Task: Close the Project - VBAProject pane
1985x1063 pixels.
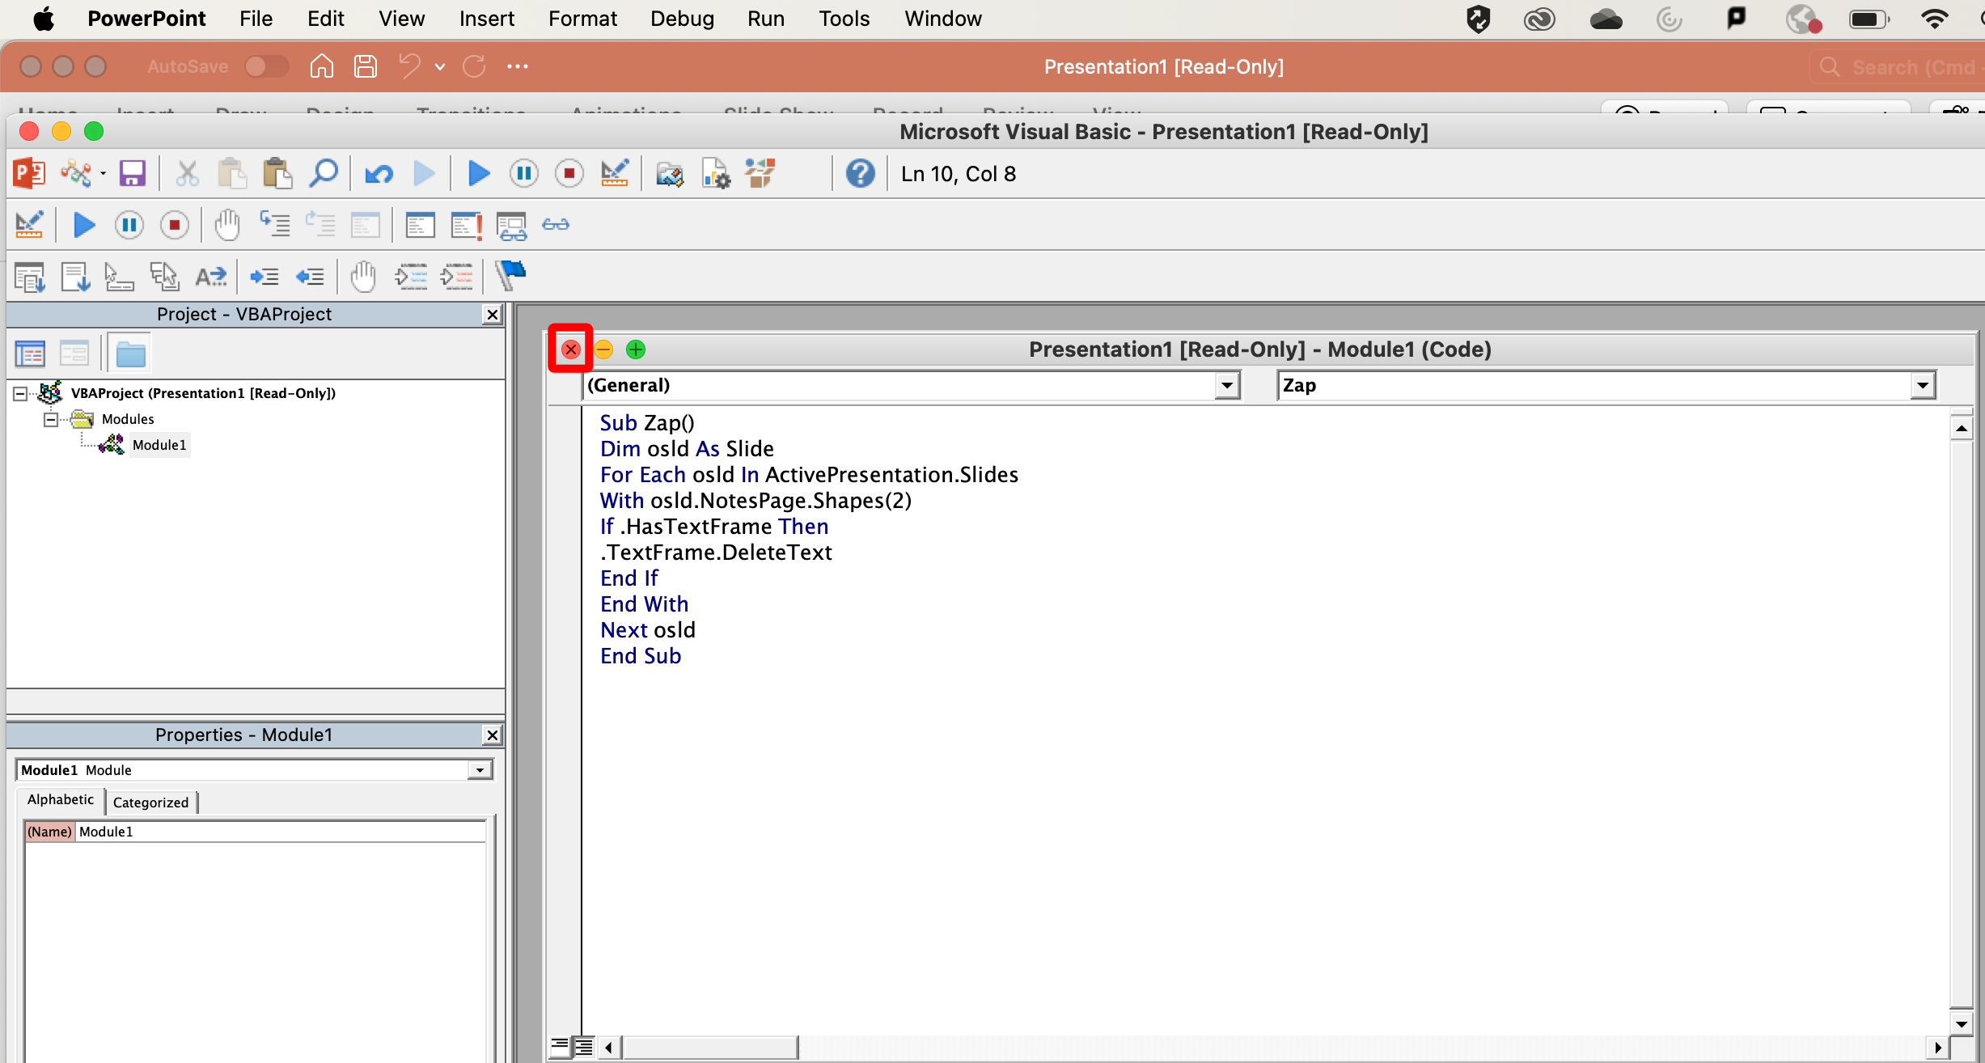Action: click(x=492, y=314)
